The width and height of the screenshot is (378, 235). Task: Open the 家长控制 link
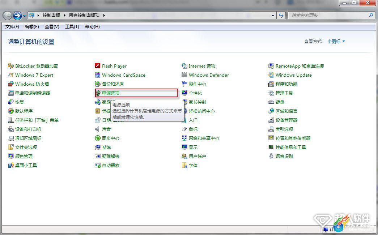pyautogui.click(x=197, y=102)
